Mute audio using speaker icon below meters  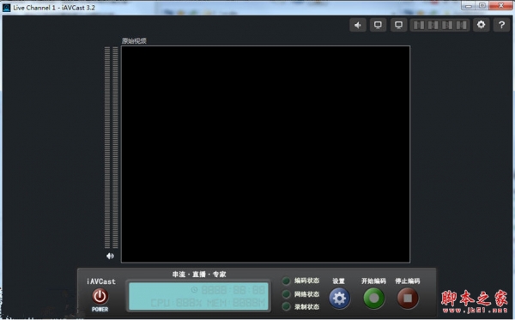coord(110,256)
